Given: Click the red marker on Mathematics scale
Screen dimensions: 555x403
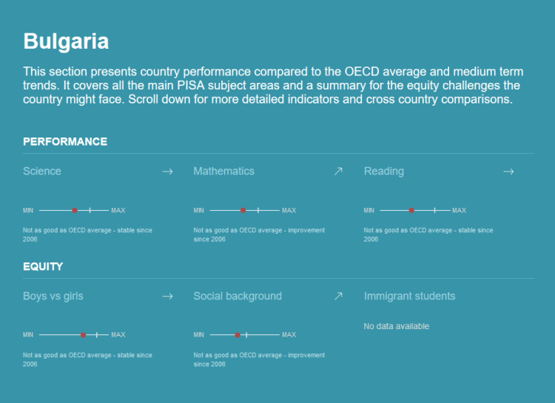Looking at the screenshot, I should pos(243,211).
